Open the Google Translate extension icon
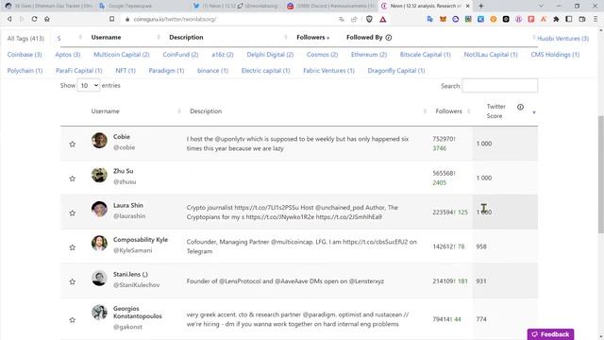 430,19
